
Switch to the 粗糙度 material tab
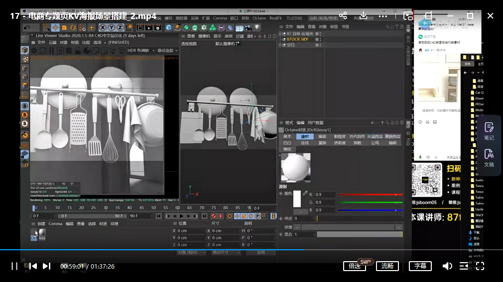click(340, 137)
